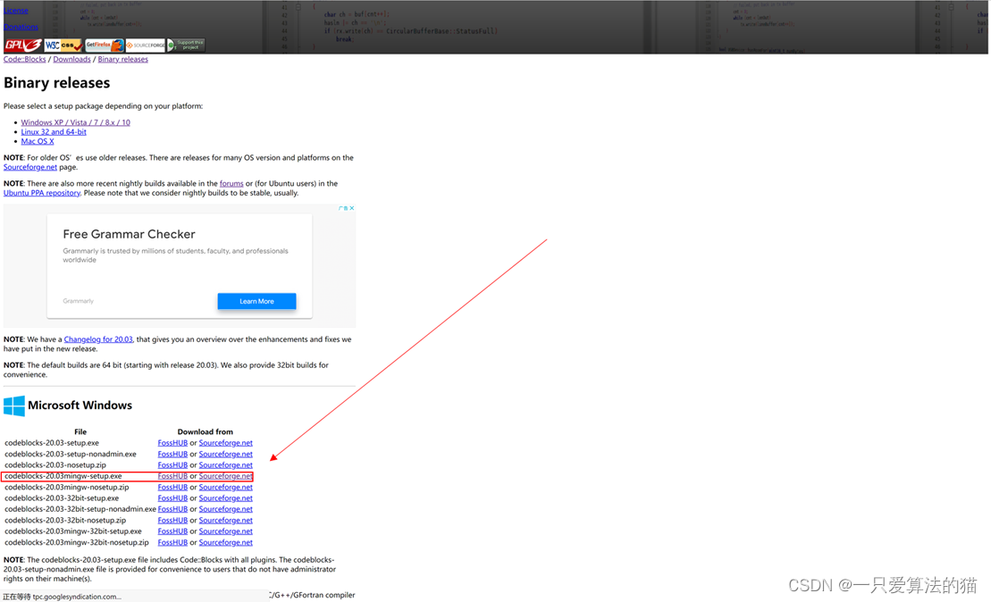Download codeblocks-20.03-setup-nonadmin.exe from FossHUB
991x602 pixels.
pos(172,455)
